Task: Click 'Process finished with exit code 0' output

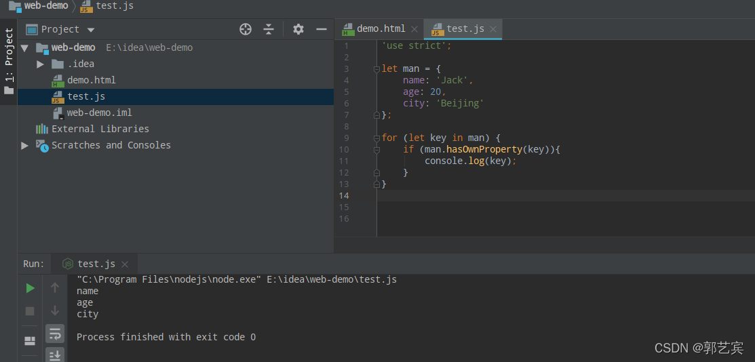Action: [166, 337]
